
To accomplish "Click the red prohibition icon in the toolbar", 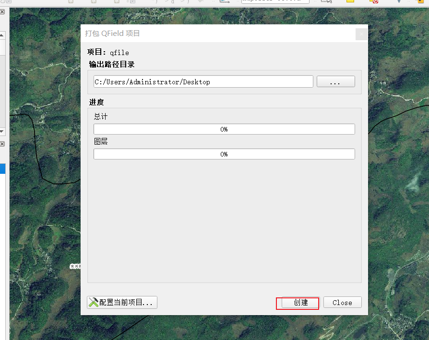I will [x=374, y=2].
